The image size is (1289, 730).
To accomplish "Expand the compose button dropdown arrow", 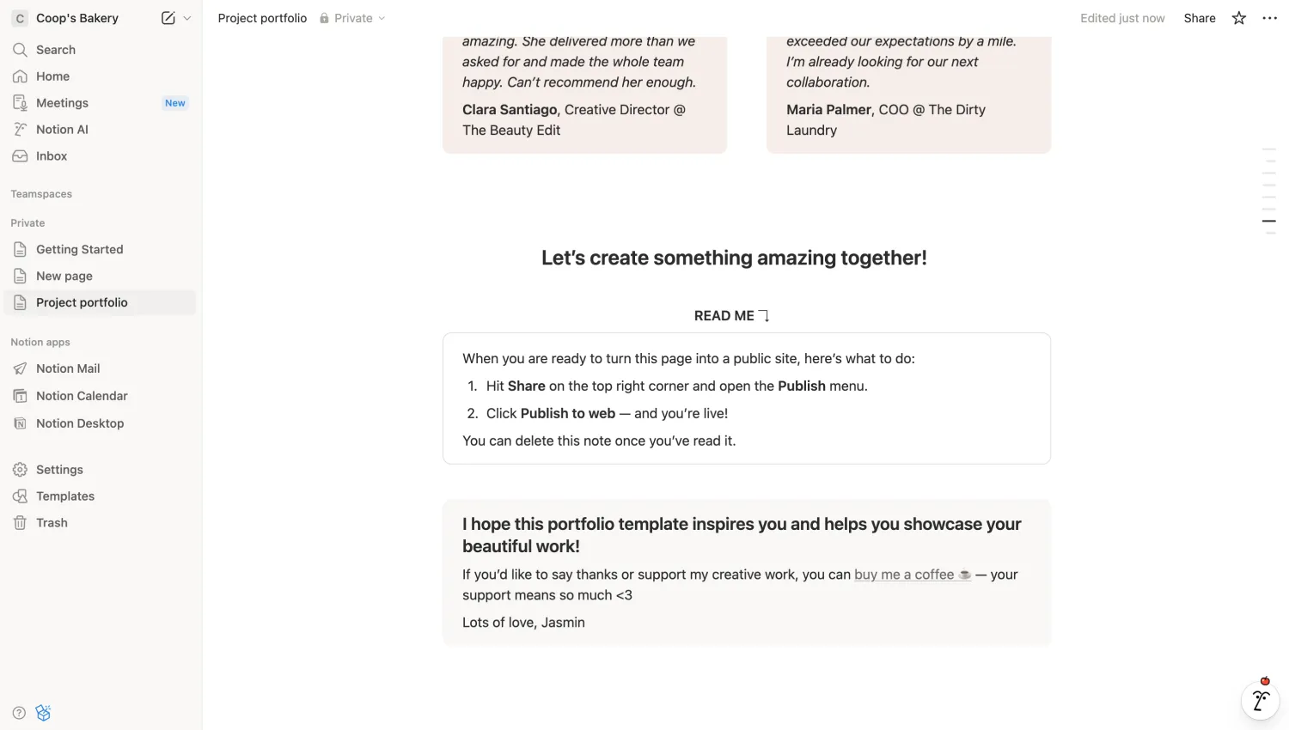I will (x=186, y=17).
